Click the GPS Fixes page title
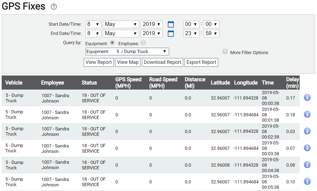Image resolution: width=317 pixels, height=191 pixels. [23, 6]
